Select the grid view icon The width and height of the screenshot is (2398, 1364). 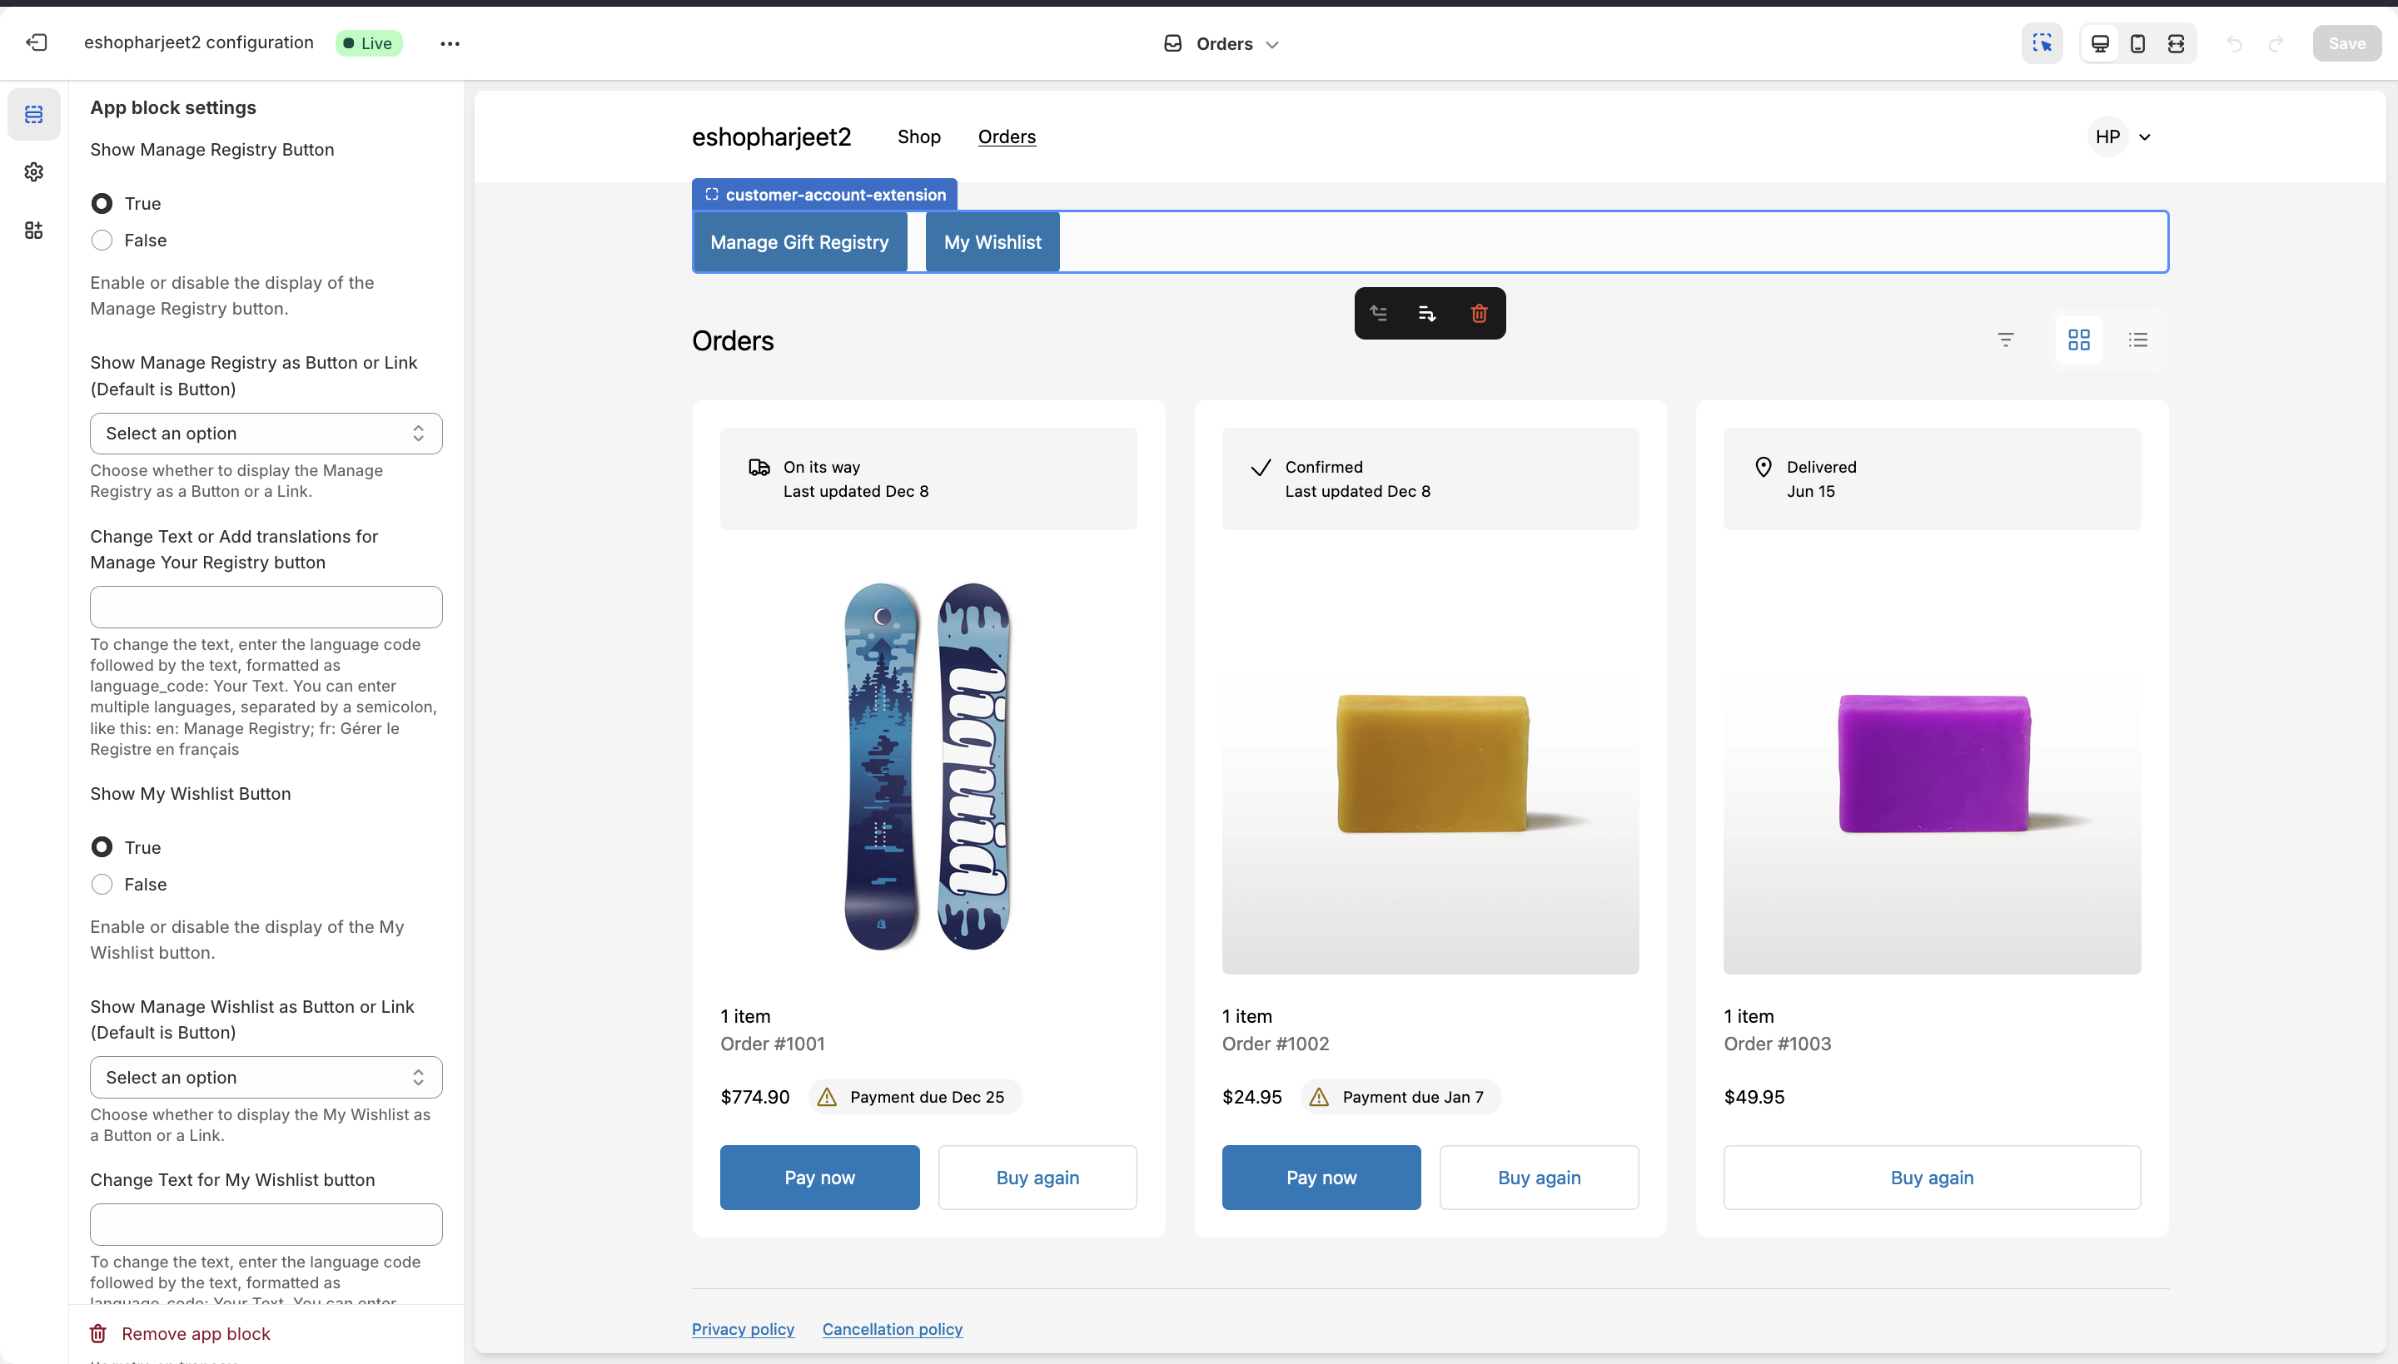2079,340
